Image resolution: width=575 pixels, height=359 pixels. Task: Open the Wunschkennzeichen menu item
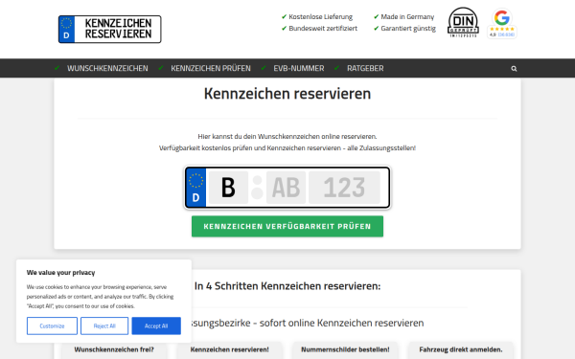pyautogui.click(x=107, y=69)
